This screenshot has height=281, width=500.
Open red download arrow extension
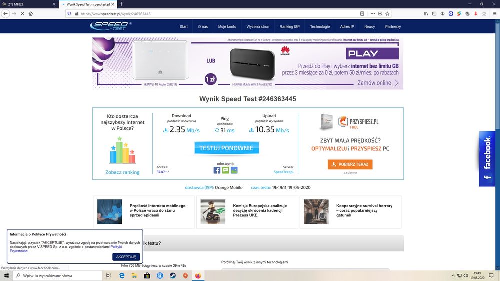pyautogui.click(x=476, y=14)
